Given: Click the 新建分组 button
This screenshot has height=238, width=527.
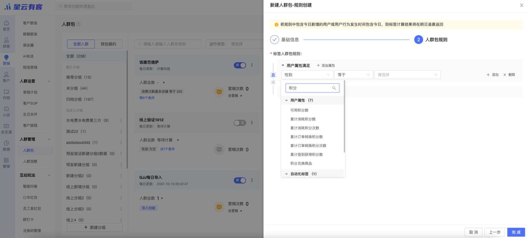Looking at the screenshot, I should 95,227.
